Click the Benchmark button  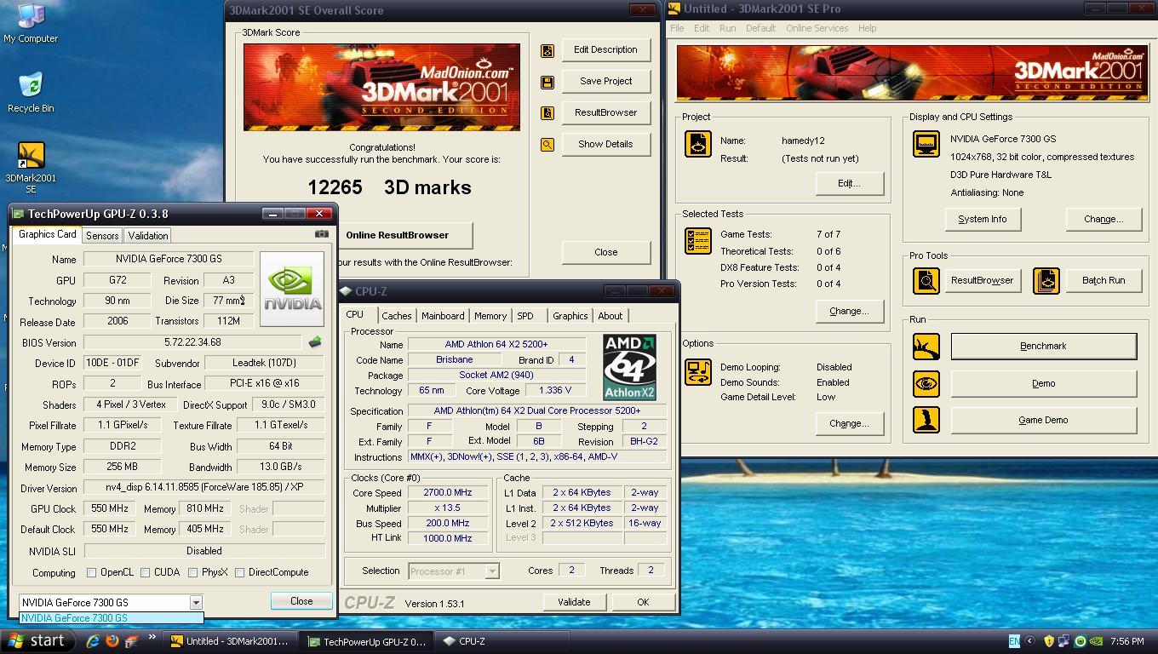pyautogui.click(x=1043, y=347)
